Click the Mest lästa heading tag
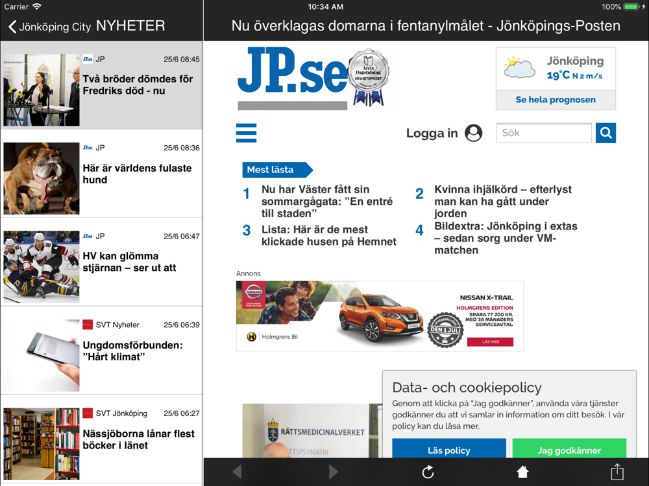This screenshot has width=649, height=486. 277,169
